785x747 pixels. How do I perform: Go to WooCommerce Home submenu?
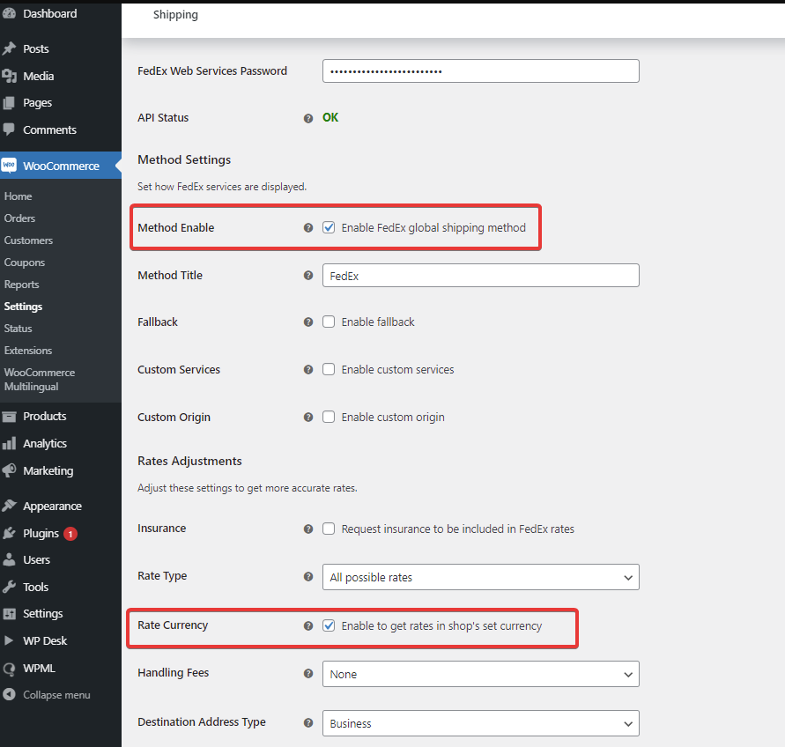[x=18, y=196]
